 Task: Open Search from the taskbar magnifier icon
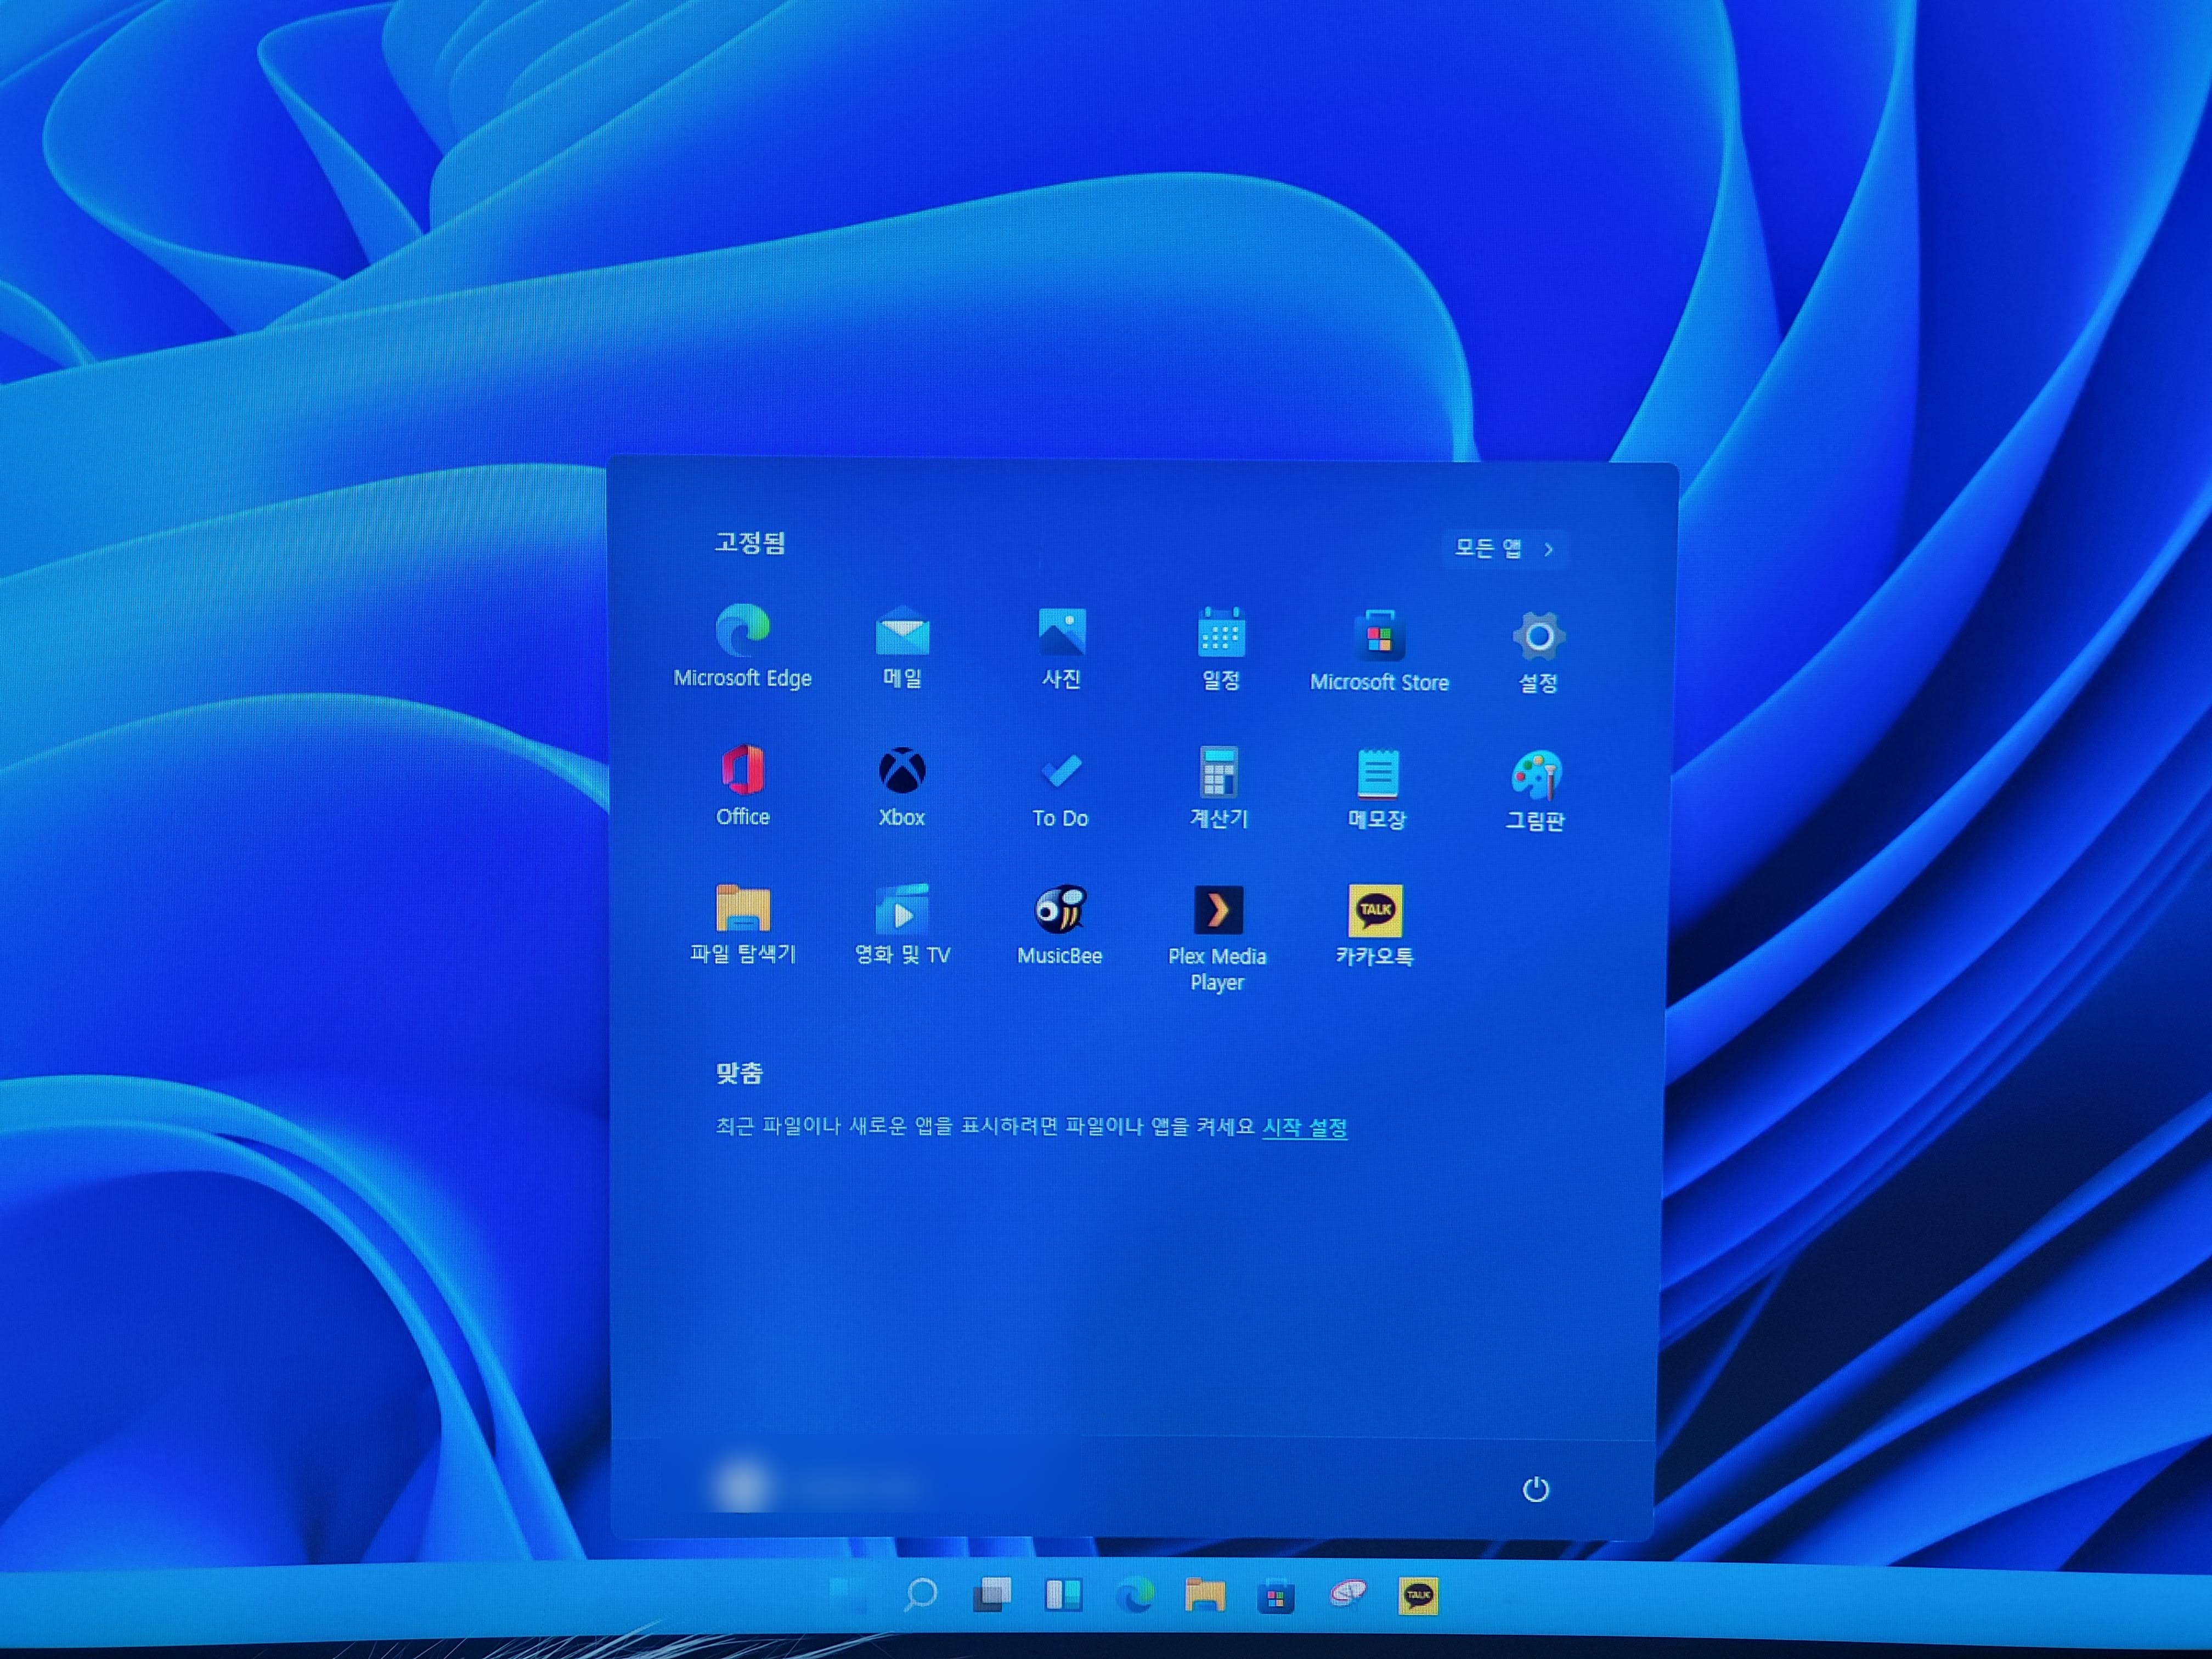[920, 1594]
